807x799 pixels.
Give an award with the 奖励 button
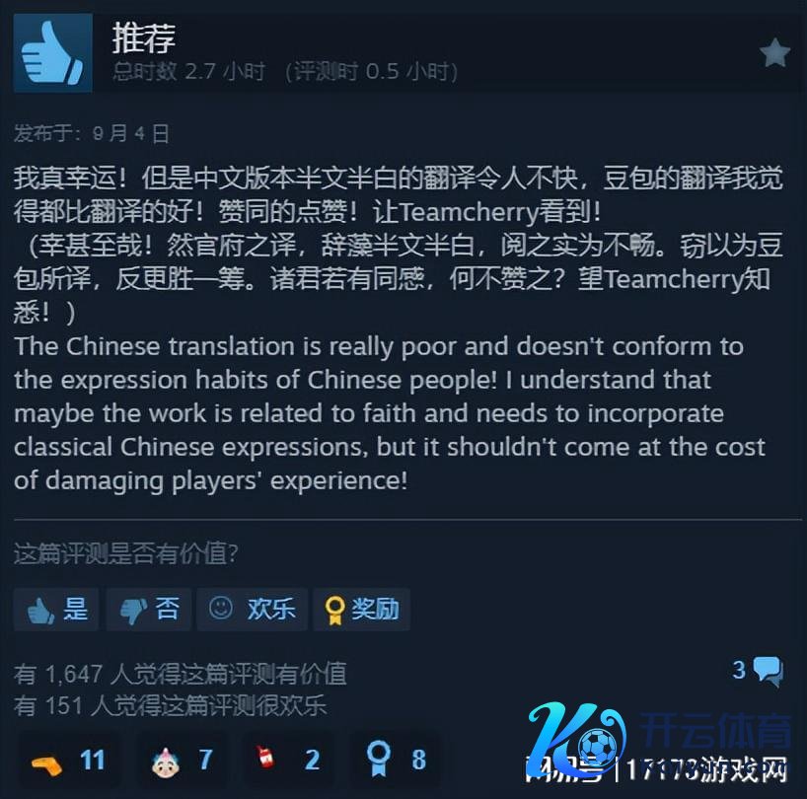tap(361, 610)
